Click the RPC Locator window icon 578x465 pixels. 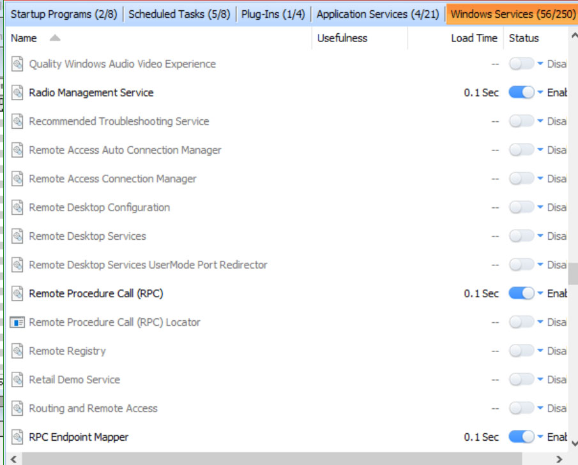(x=17, y=322)
